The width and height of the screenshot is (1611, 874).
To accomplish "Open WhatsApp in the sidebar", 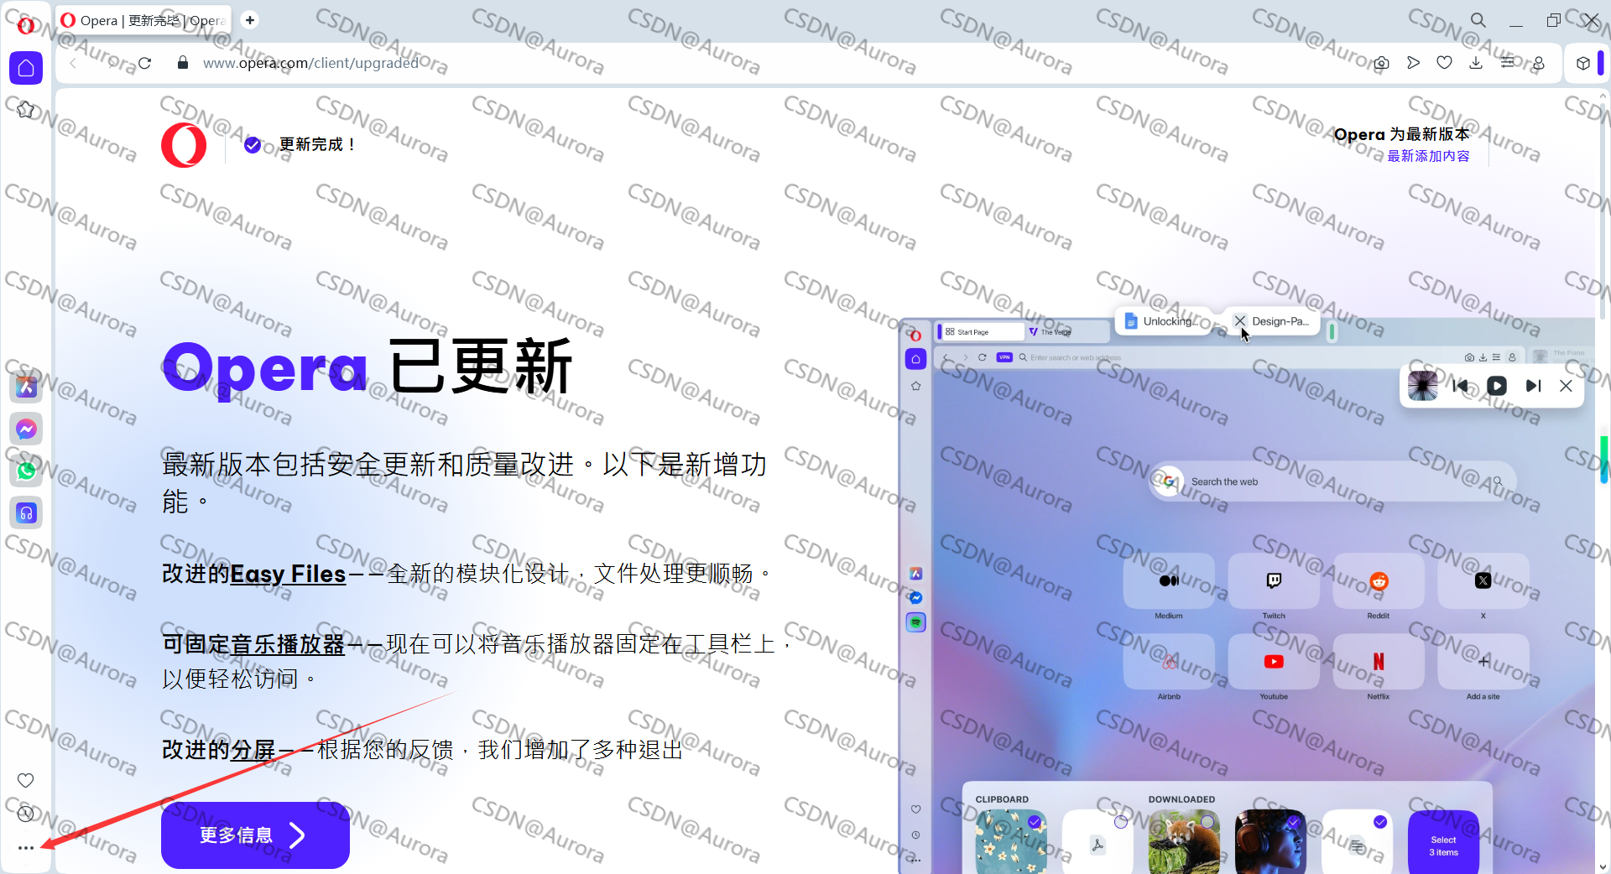I will [26, 471].
